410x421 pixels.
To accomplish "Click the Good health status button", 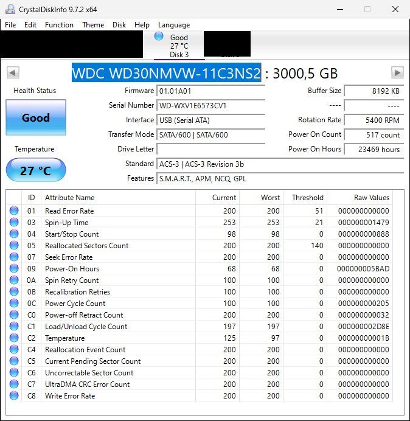I will point(36,117).
